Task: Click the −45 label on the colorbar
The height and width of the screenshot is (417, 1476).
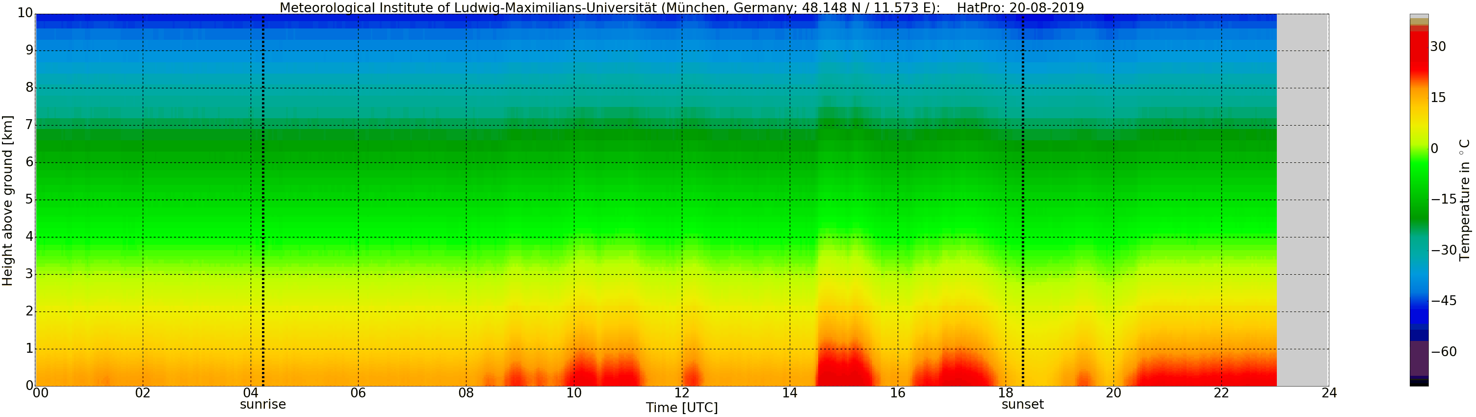Action: 1443,301
